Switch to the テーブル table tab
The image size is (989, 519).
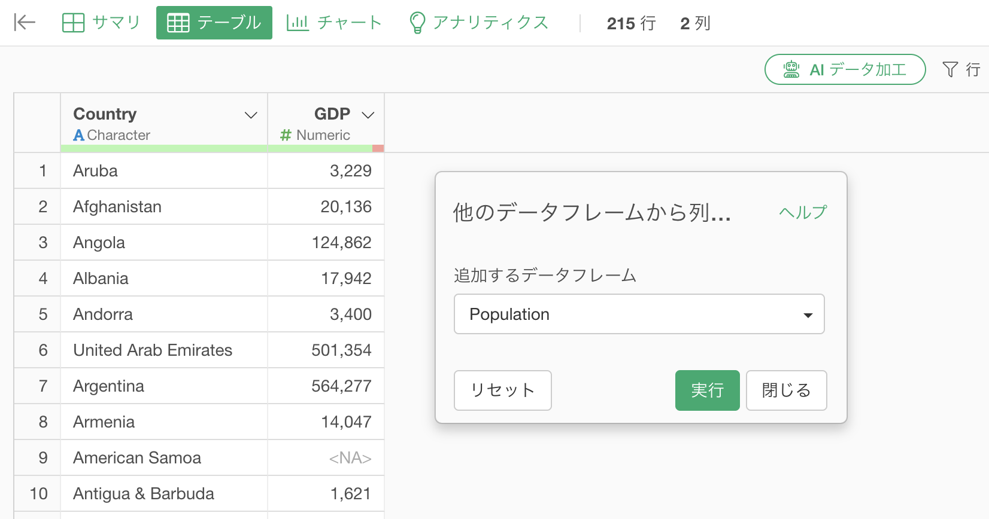pos(214,23)
